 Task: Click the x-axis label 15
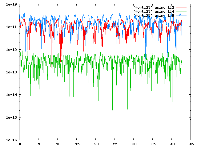pos(77,144)
